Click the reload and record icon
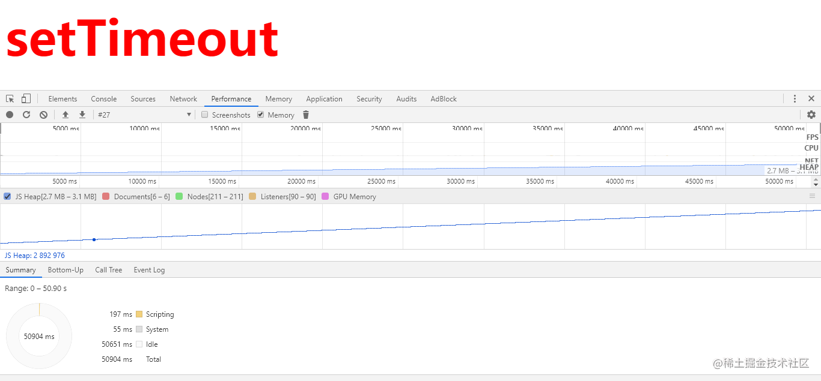This screenshot has width=821, height=381. tap(26, 115)
